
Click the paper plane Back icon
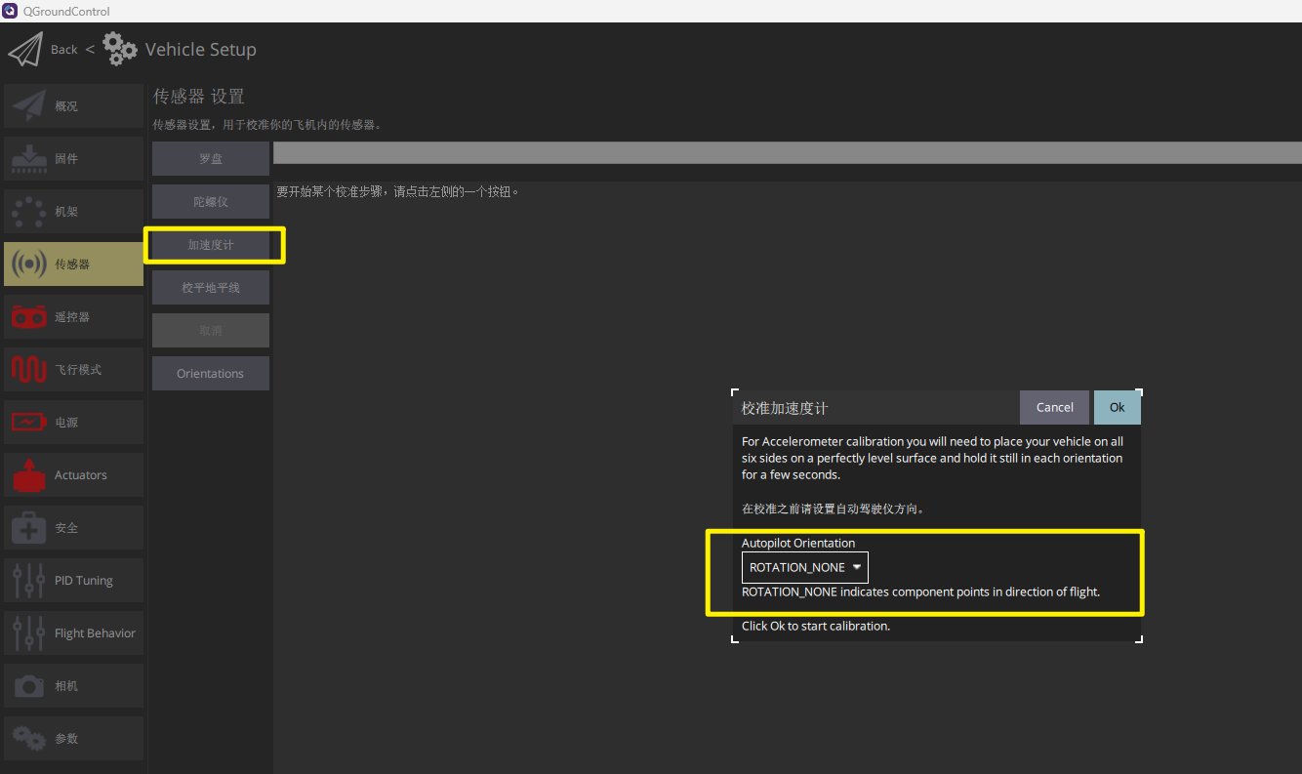point(25,50)
